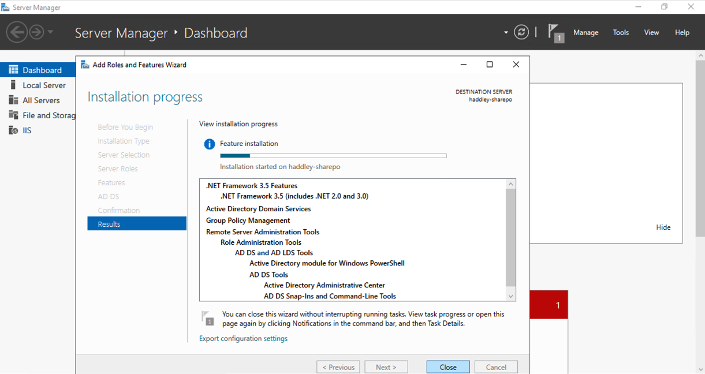
Task: Click AD DS Tools entry
Action: (269, 275)
